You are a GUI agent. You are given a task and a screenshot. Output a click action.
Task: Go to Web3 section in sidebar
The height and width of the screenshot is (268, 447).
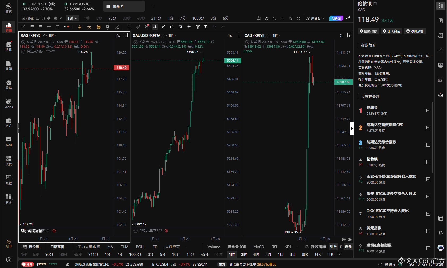[9, 103]
